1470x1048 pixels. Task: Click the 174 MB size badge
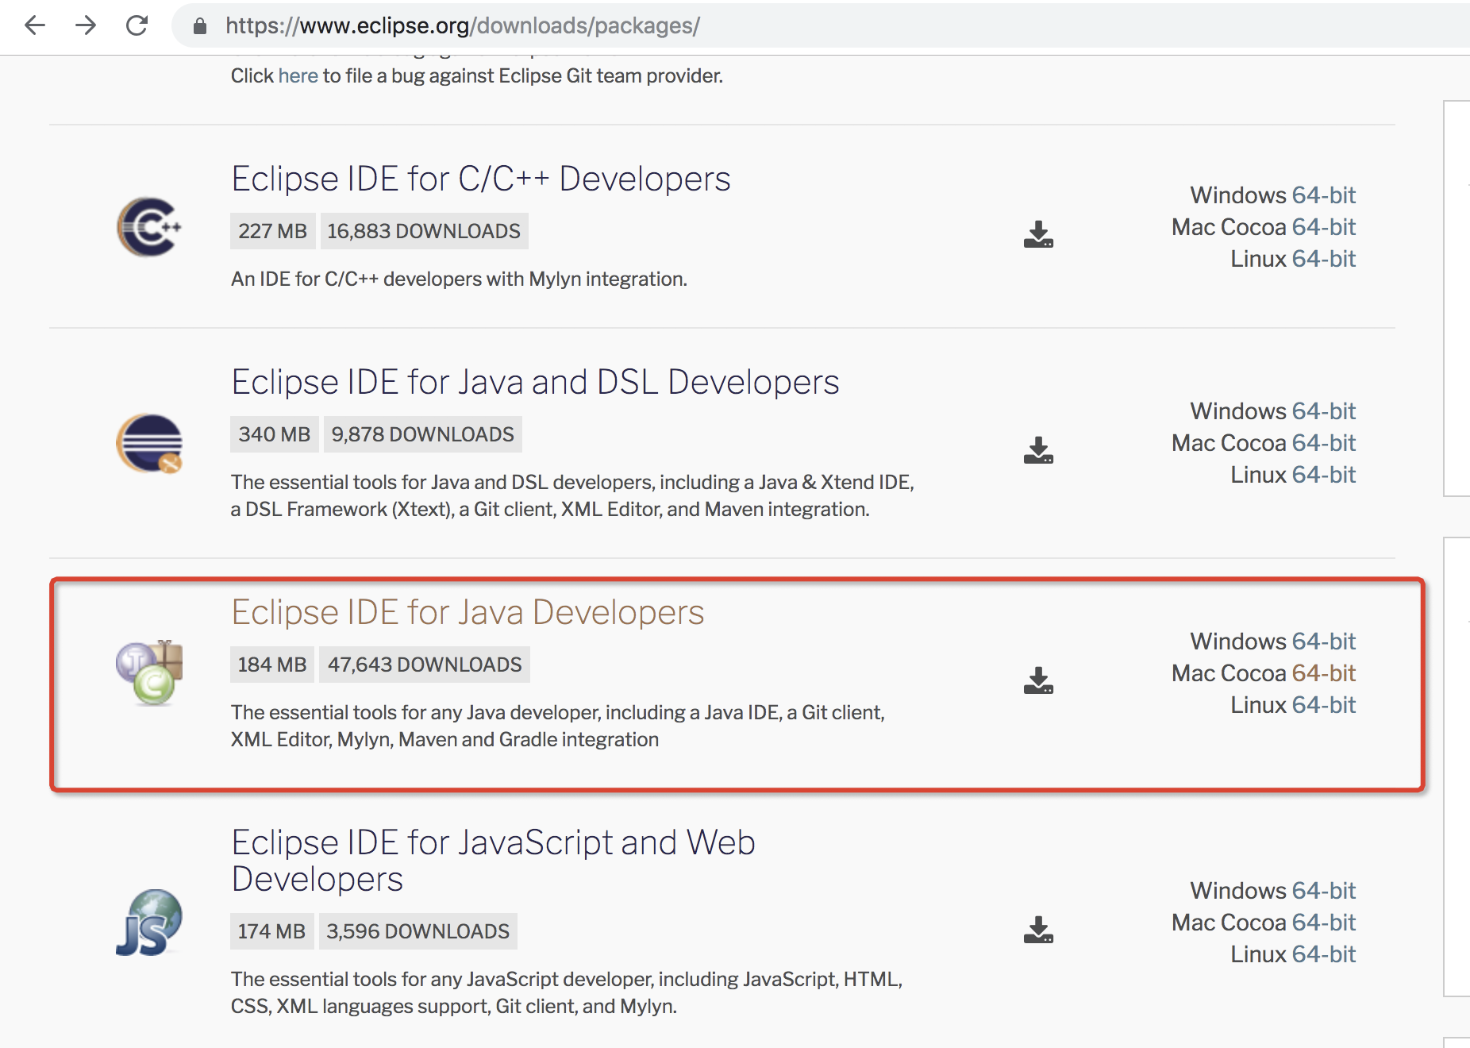point(271,931)
